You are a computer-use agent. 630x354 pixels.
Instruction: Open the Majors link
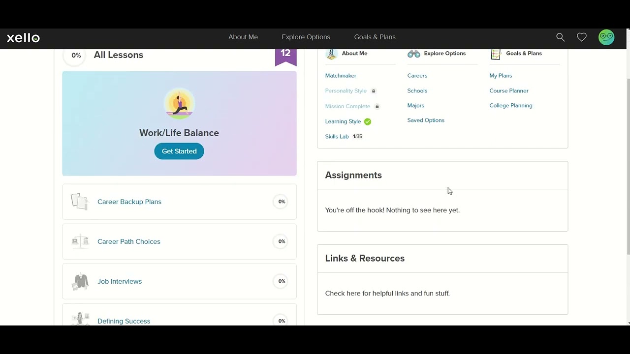coord(416,106)
